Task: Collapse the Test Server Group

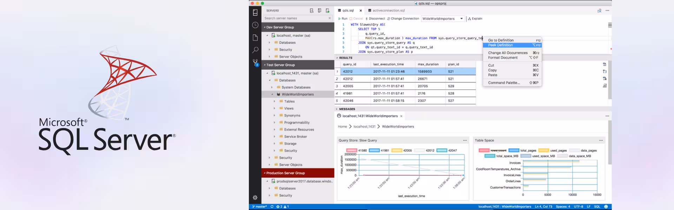Action: (298, 65)
